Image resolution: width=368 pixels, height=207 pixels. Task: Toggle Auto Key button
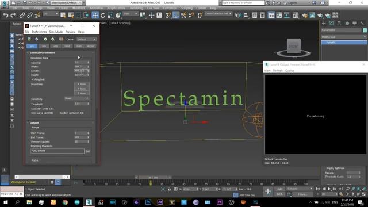tap(279, 189)
